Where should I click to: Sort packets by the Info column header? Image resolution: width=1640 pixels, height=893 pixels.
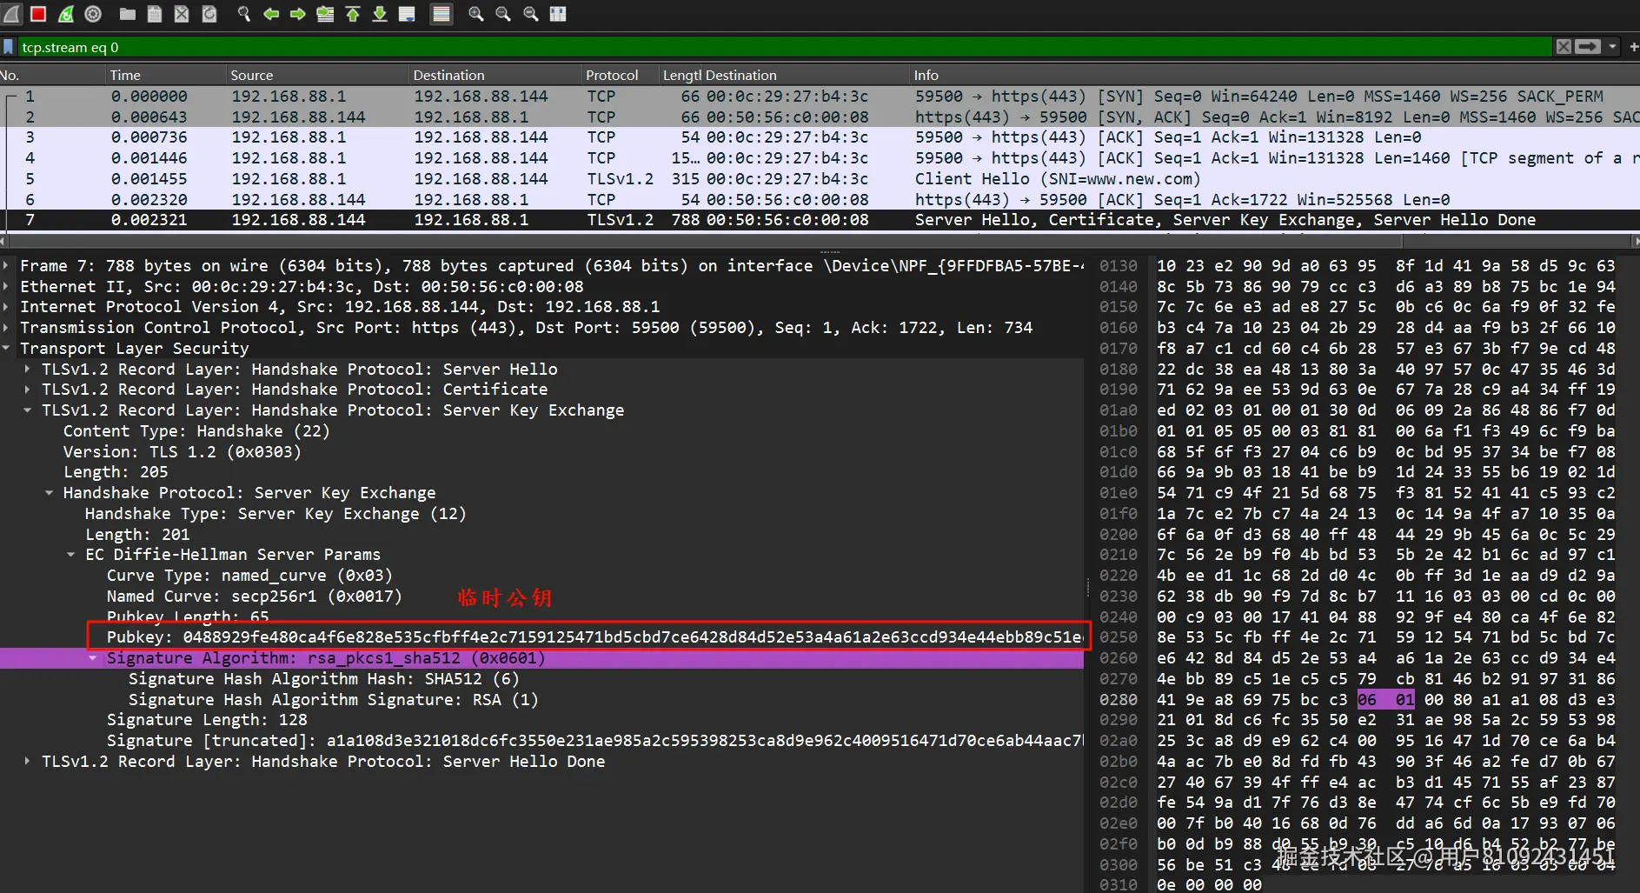[1274, 76]
